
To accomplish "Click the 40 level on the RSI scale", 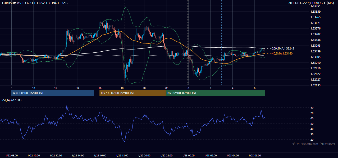I will pyautogui.click(x=312, y=129).
